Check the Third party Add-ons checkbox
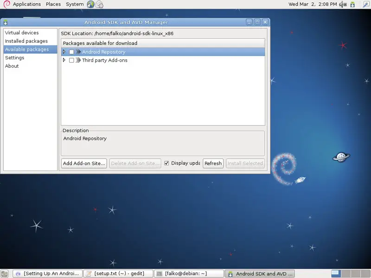The width and height of the screenshot is (371, 278). [71, 61]
